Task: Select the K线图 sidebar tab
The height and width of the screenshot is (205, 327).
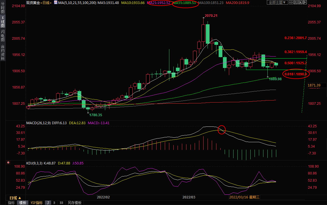Action: click(x=3, y=22)
